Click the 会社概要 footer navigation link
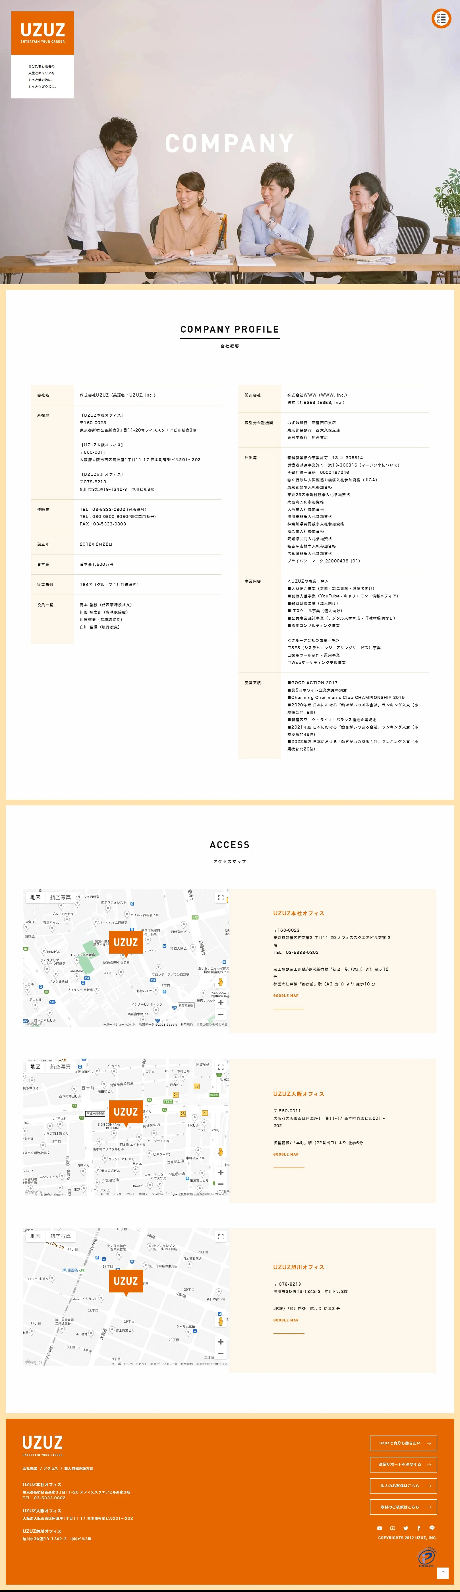 (x=30, y=1469)
